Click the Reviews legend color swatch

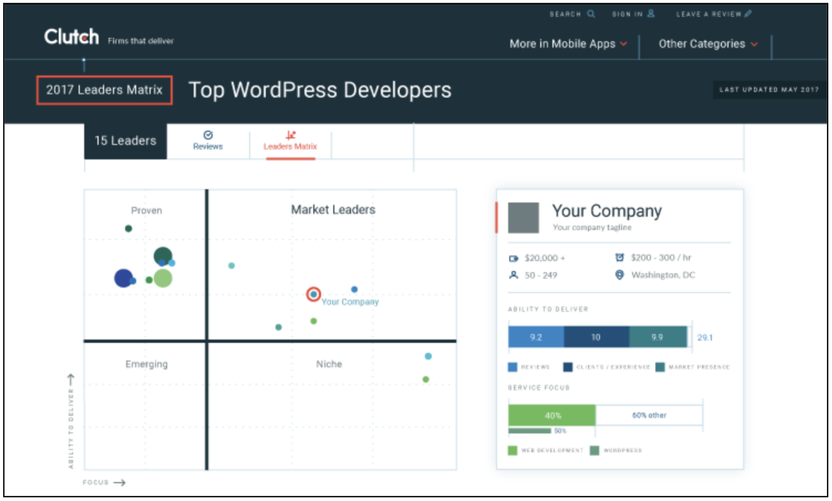point(512,367)
